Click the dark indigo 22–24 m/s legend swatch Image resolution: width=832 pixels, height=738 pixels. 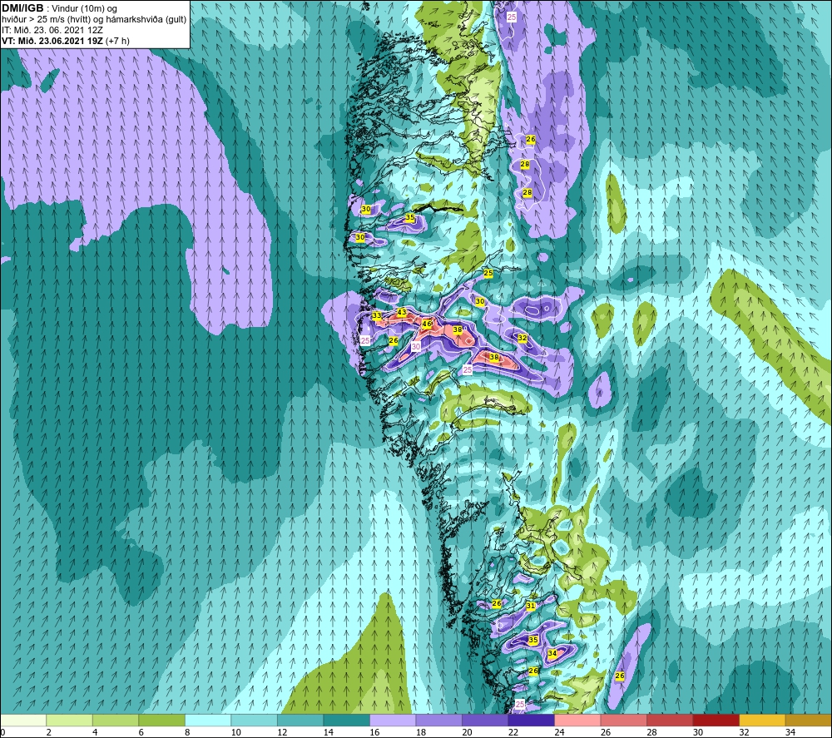tap(531, 721)
